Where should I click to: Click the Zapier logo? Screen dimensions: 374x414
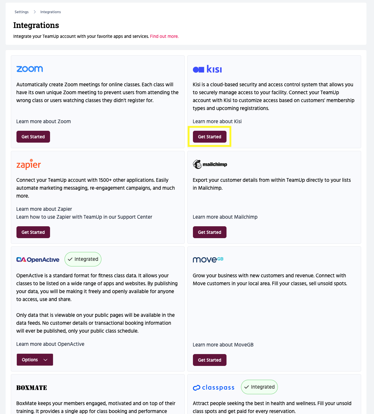click(29, 164)
